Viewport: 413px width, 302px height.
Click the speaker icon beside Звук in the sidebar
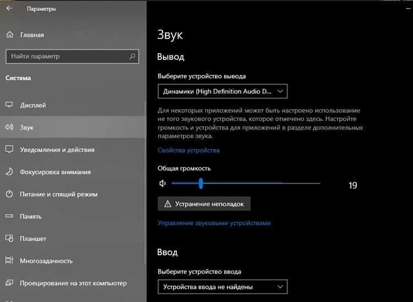(9, 127)
